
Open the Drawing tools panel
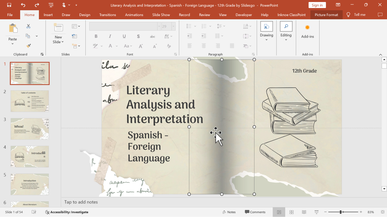tap(266, 30)
